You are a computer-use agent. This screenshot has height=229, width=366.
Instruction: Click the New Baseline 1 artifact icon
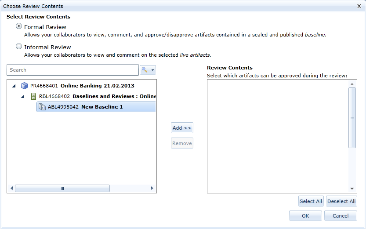[x=42, y=107]
